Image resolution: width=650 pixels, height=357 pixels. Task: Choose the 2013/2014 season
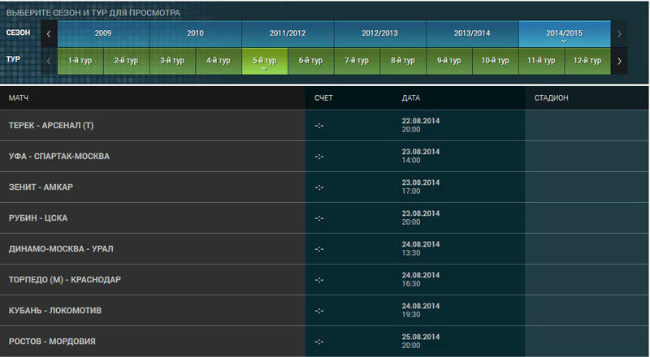click(472, 33)
